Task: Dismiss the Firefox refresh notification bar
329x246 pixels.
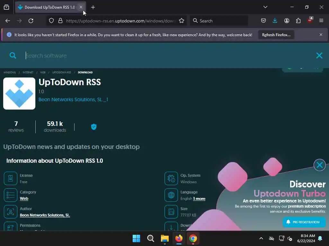Action: pos(321,35)
